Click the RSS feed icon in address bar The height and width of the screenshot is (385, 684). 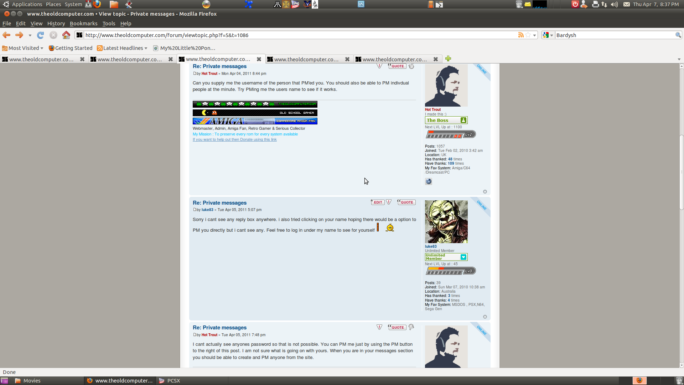click(521, 35)
